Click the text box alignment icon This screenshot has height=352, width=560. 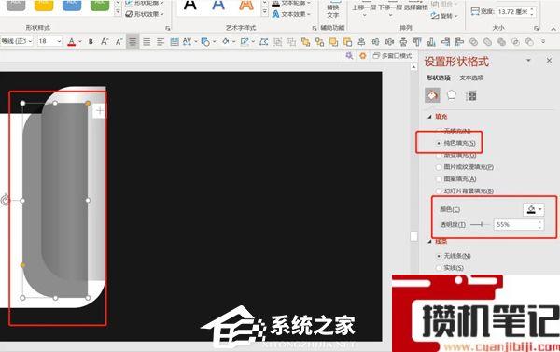coord(175,42)
